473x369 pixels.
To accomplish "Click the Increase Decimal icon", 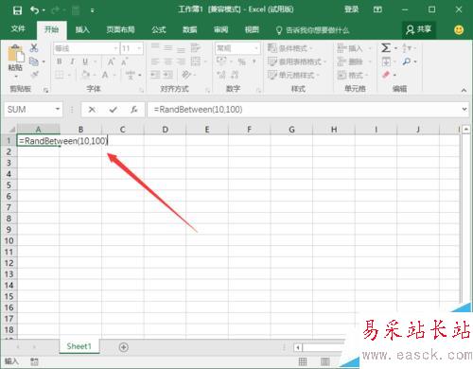I will pyautogui.click(x=221, y=75).
